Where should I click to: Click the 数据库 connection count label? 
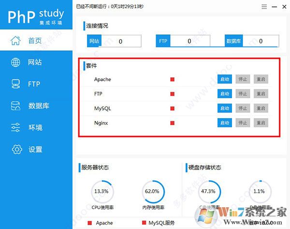click(x=233, y=41)
